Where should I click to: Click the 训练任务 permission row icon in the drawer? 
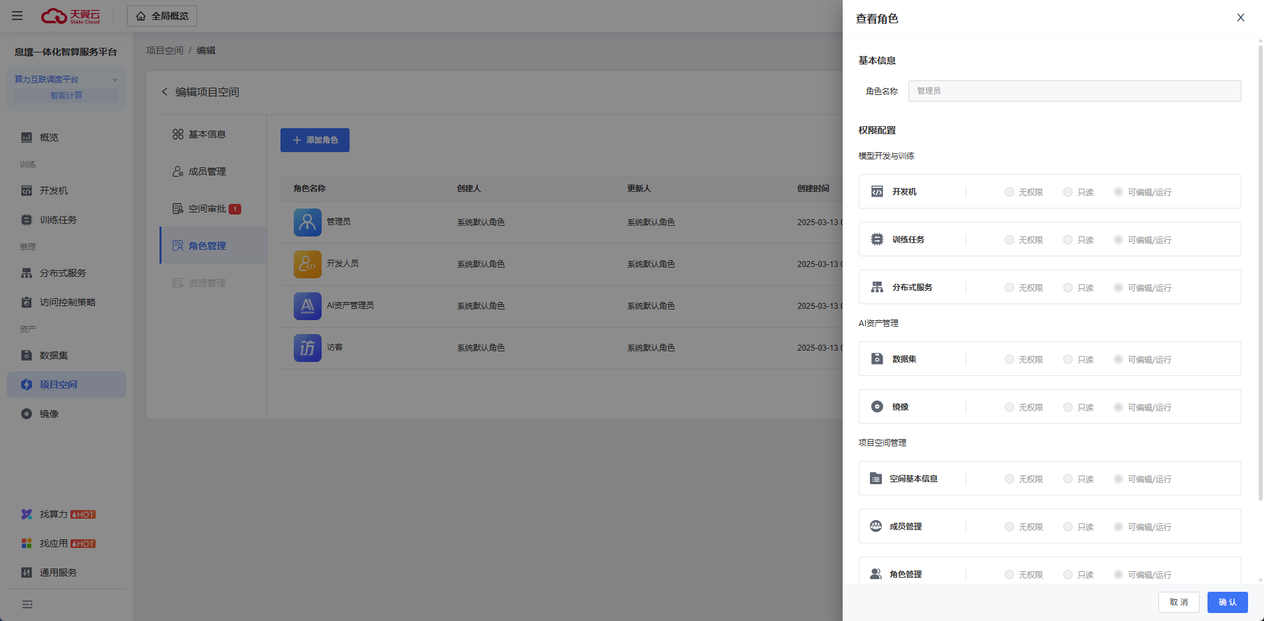click(877, 239)
